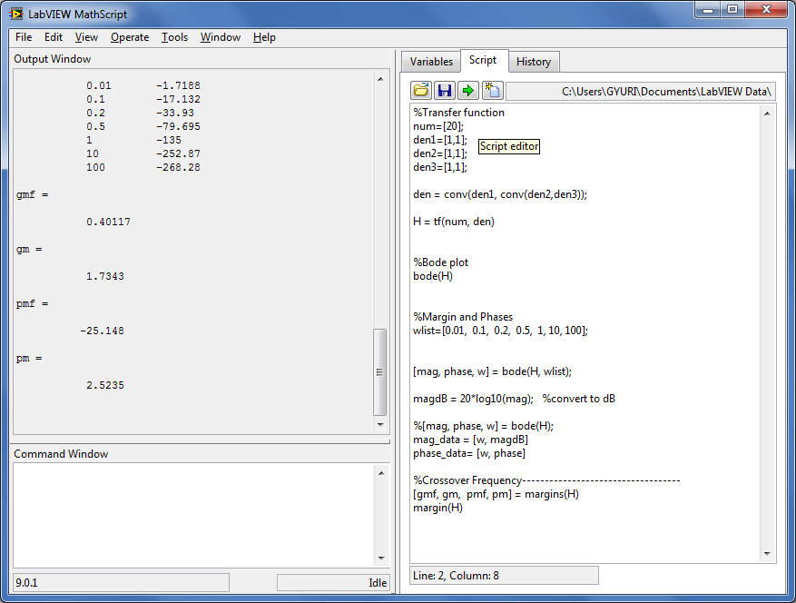Click gmf value 0.40117 in output
Viewport: 796px width, 603px height.
pyautogui.click(x=108, y=222)
